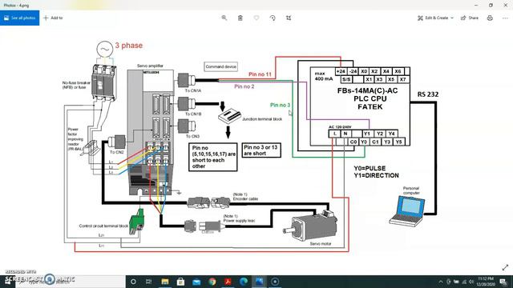Viewport: 513px width, 288px height.
Task: Click the 'Servo amplifier' label
Action: [150, 66]
